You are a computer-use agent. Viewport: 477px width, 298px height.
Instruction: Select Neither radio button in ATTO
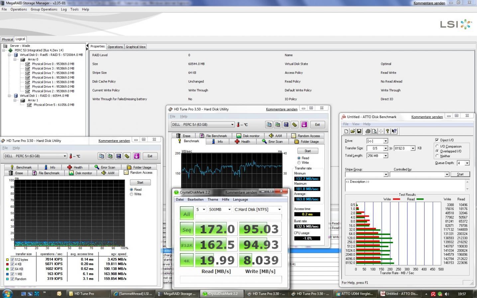click(x=437, y=156)
